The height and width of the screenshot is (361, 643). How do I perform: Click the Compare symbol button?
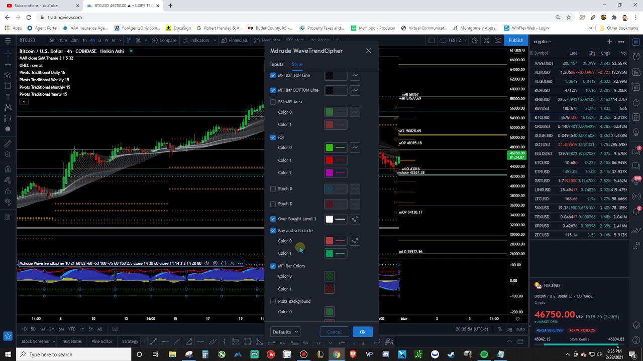click(x=164, y=40)
